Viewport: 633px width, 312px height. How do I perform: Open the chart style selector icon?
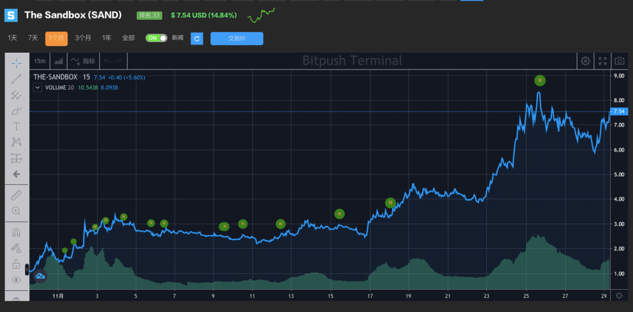coord(59,61)
